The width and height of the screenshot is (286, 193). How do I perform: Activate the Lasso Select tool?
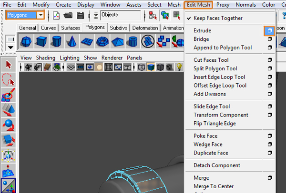(9, 80)
